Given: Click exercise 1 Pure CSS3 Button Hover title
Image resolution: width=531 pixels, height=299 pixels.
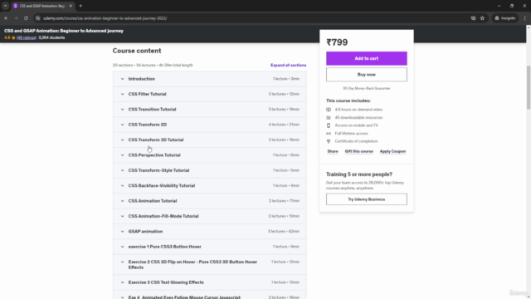Looking at the screenshot, I should 164,247.
